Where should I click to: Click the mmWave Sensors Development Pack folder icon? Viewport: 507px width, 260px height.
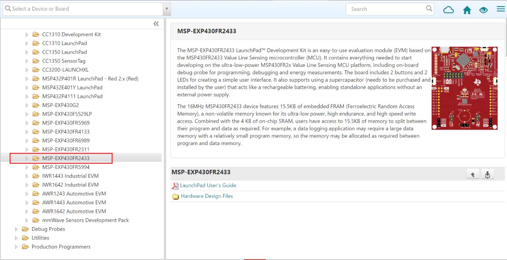pos(36,220)
